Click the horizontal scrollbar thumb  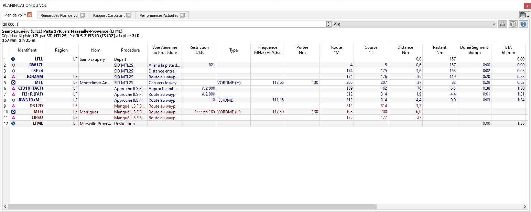pyautogui.click(x=192, y=207)
